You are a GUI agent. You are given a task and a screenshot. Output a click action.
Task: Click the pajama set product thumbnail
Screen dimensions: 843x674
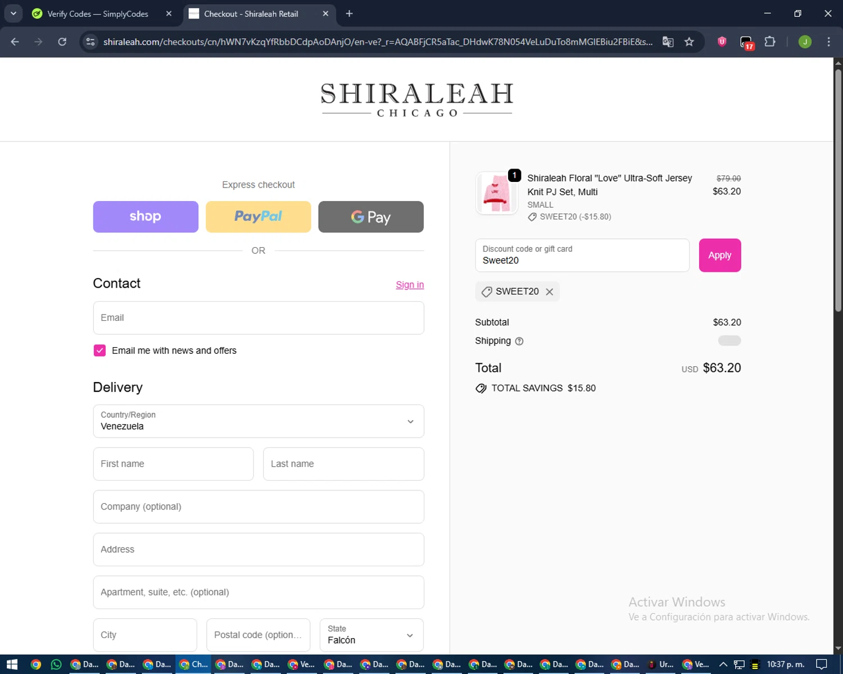[x=496, y=193]
